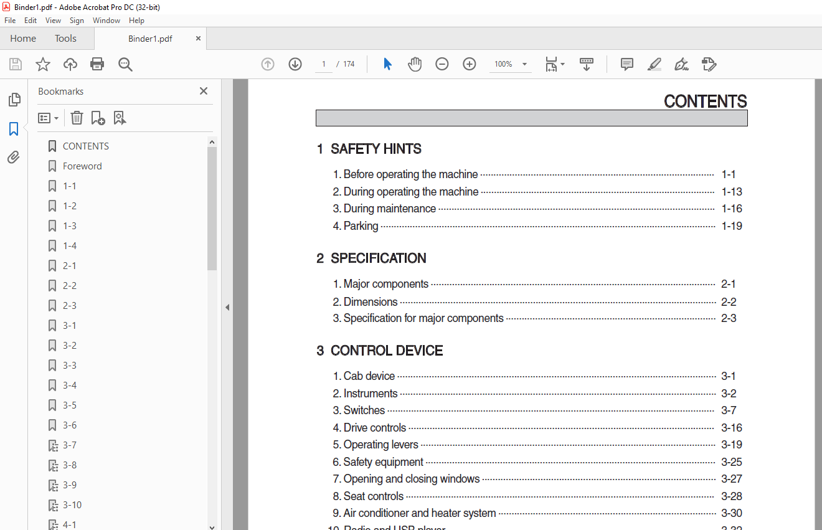This screenshot has height=530, width=822.
Task: Click the Save file icon
Action: click(x=16, y=64)
